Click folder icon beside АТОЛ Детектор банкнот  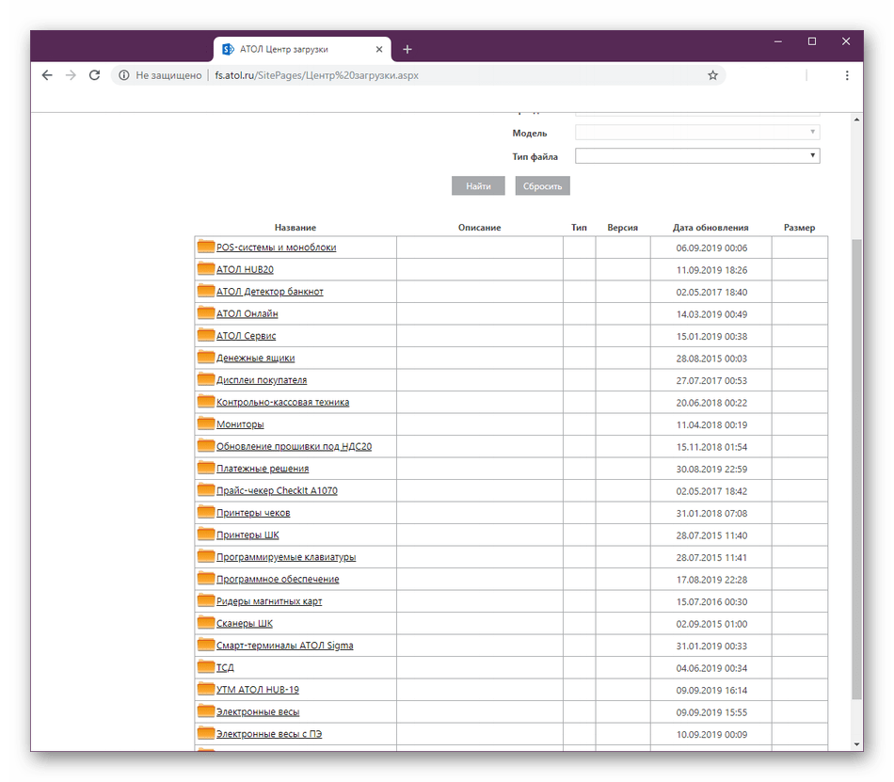tap(206, 291)
